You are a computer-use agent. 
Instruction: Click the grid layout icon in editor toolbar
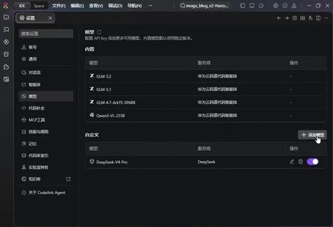tap(303, 18)
